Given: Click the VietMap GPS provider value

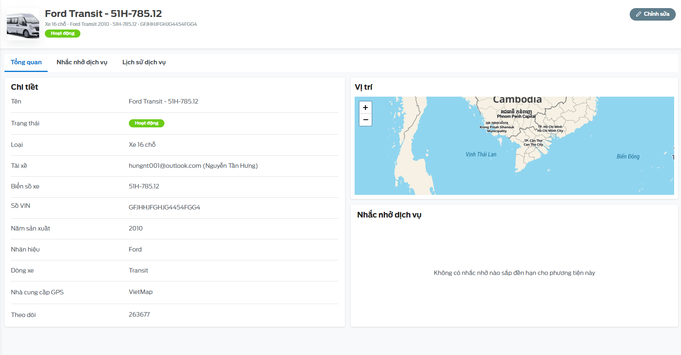Looking at the screenshot, I should [141, 292].
